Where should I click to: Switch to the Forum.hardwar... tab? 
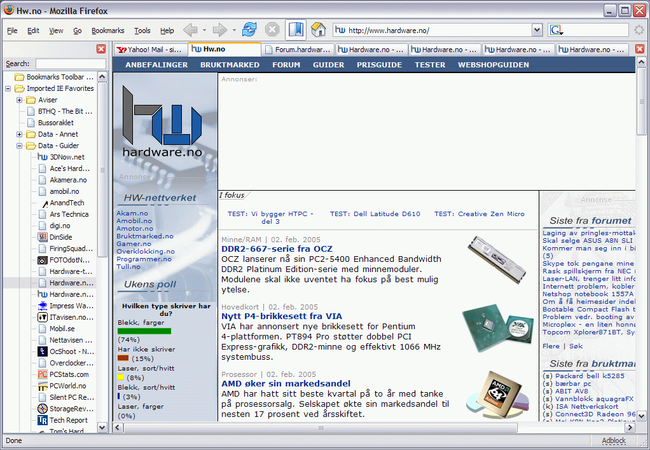[x=298, y=50]
